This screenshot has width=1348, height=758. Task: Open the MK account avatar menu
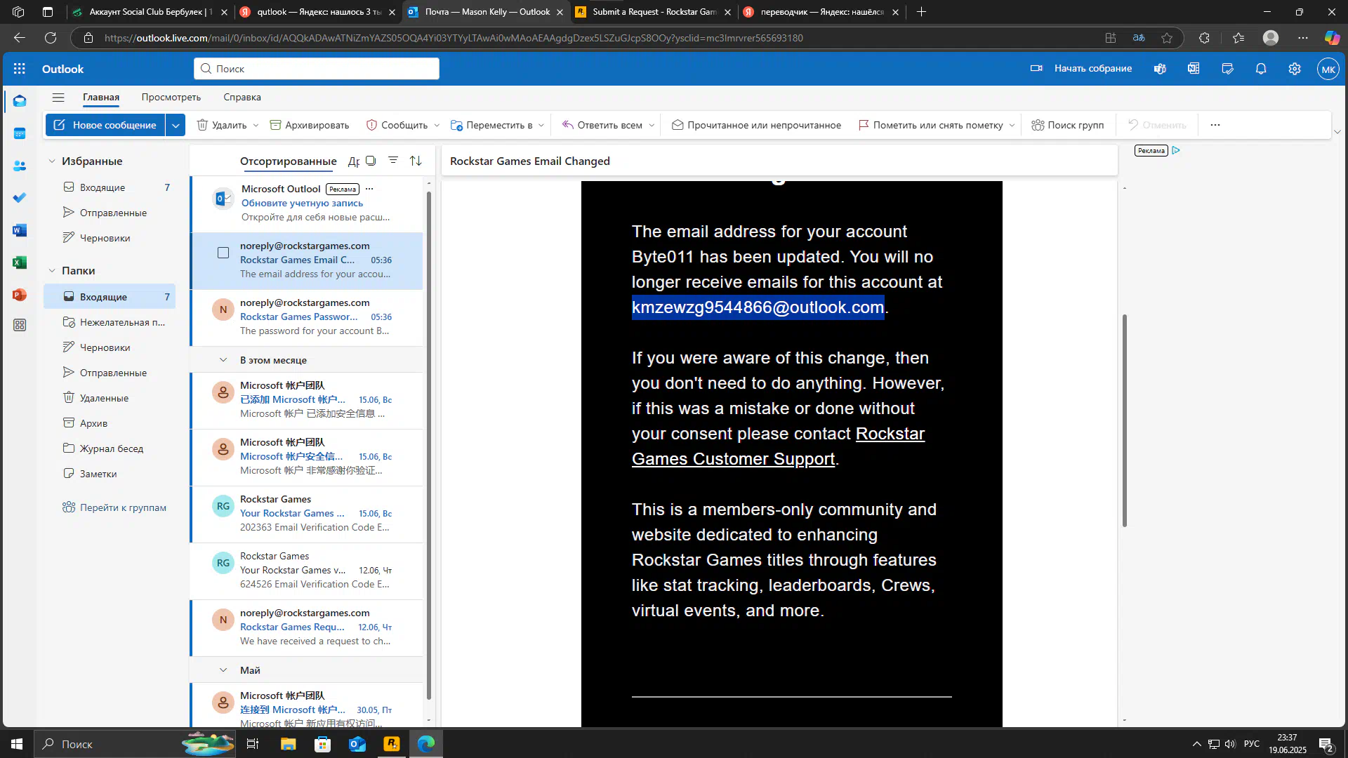(1328, 69)
